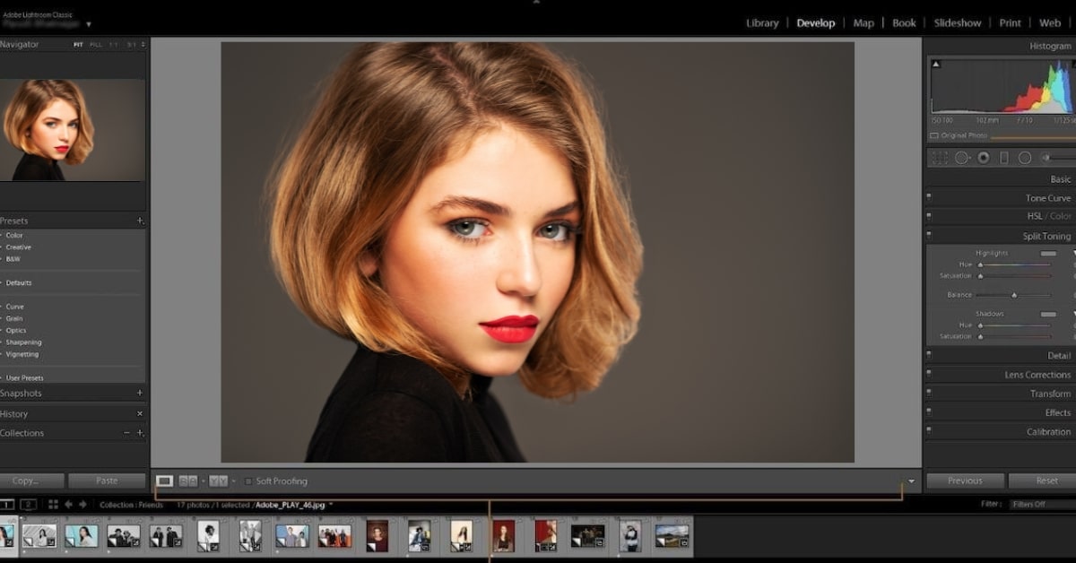This screenshot has width=1076, height=563.
Task: Open the Map module
Action: [x=863, y=23]
